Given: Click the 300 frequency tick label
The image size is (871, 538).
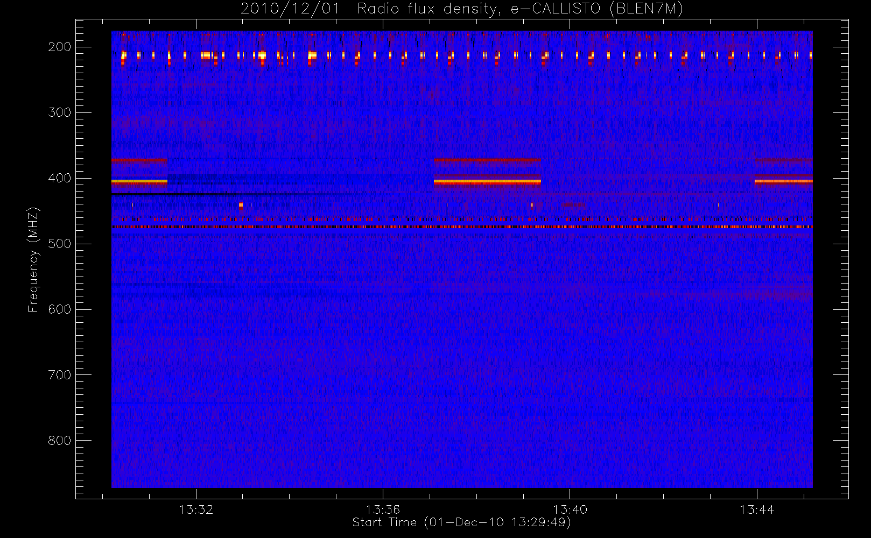Looking at the screenshot, I should (x=60, y=112).
